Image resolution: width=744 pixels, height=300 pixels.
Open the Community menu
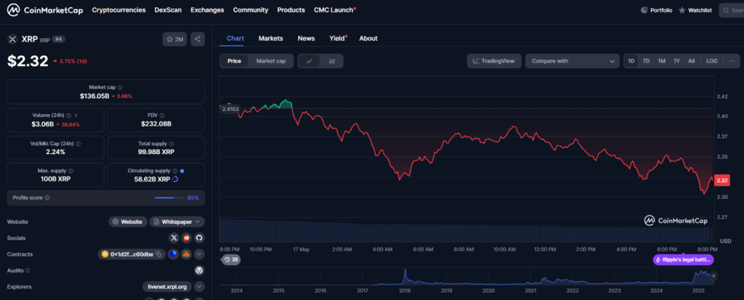tap(251, 10)
